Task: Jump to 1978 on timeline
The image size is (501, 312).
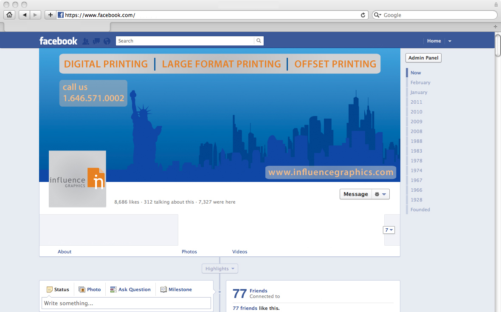Action: click(x=417, y=161)
